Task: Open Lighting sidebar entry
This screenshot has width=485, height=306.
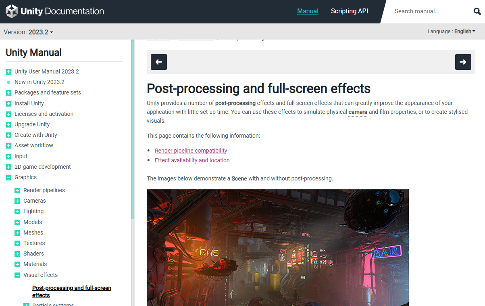Action: tap(33, 211)
